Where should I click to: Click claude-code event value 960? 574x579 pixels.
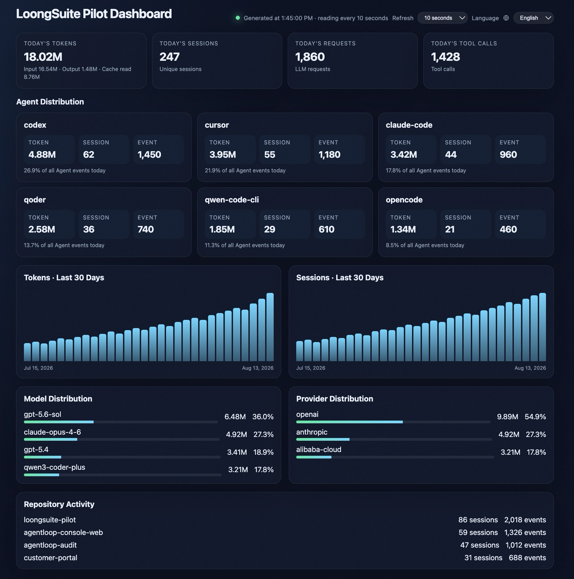coord(508,154)
